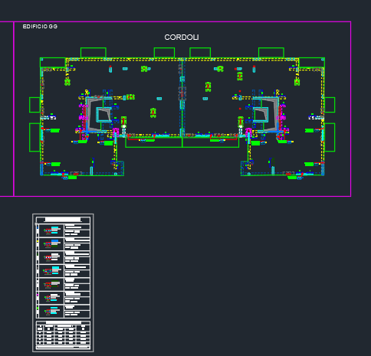Viewport: 371px width, 356px height.
Task: Select the bottom center green balcony outline
Action: coord(182,142)
